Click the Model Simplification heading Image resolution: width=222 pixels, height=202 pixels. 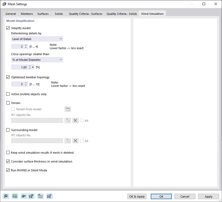[20, 21]
